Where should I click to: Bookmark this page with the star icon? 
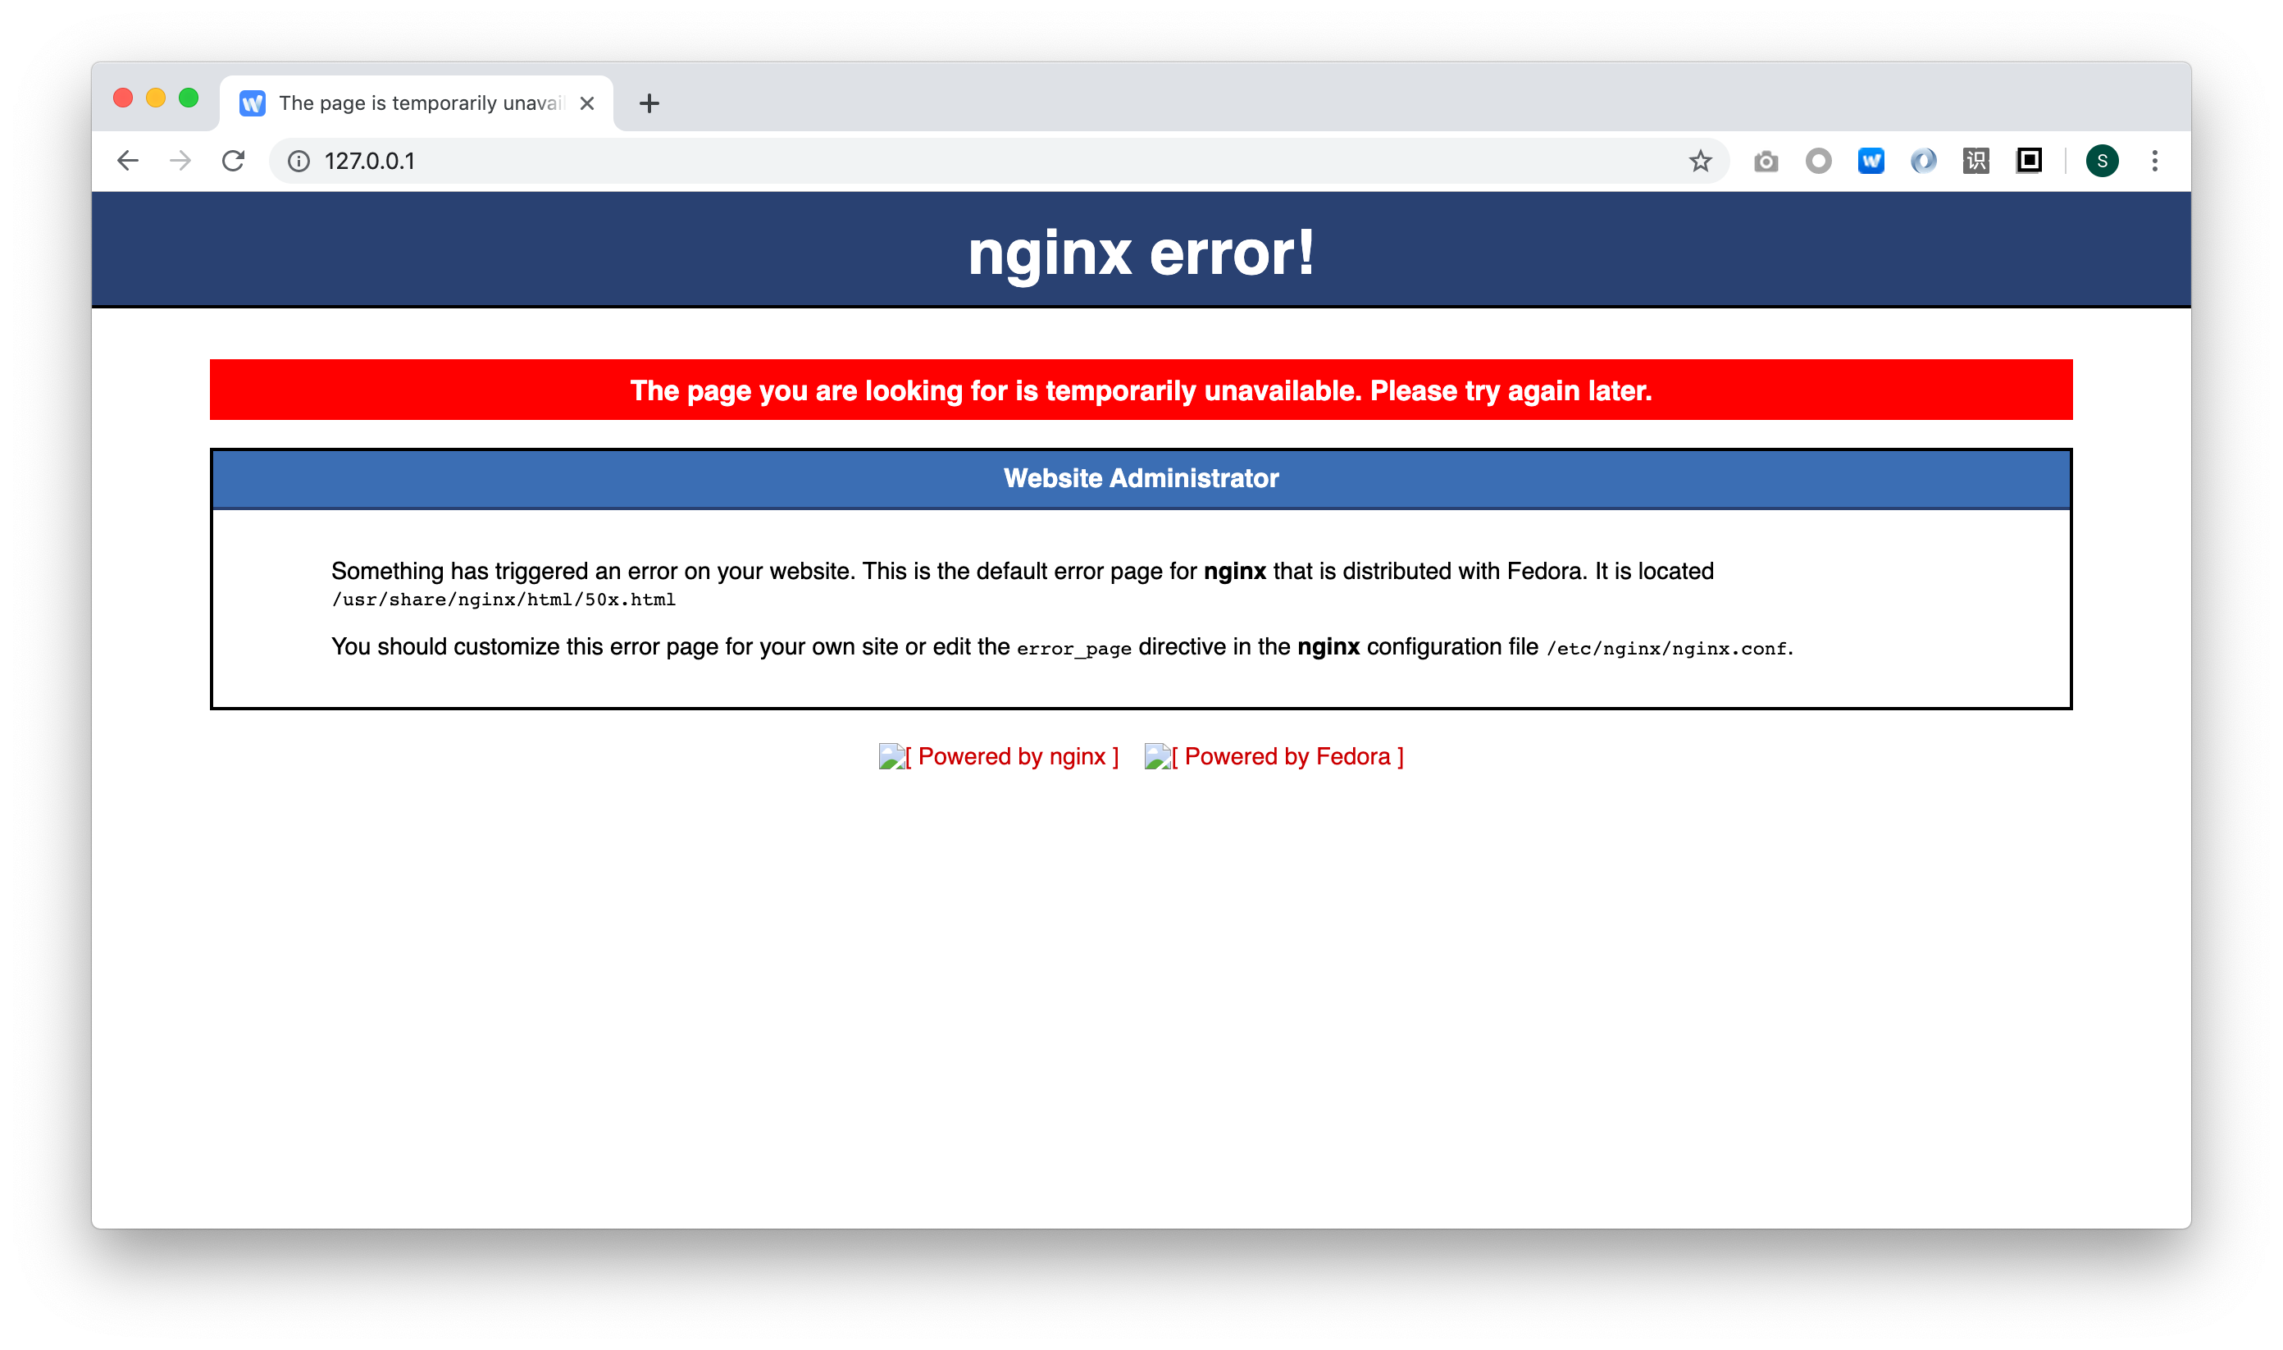coord(1700,161)
